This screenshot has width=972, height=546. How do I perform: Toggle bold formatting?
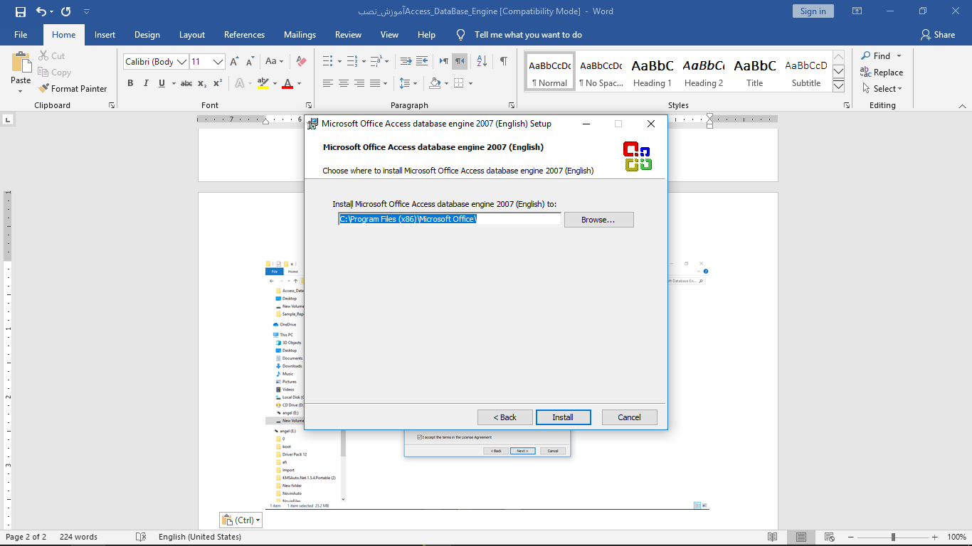click(x=130, y=83)
